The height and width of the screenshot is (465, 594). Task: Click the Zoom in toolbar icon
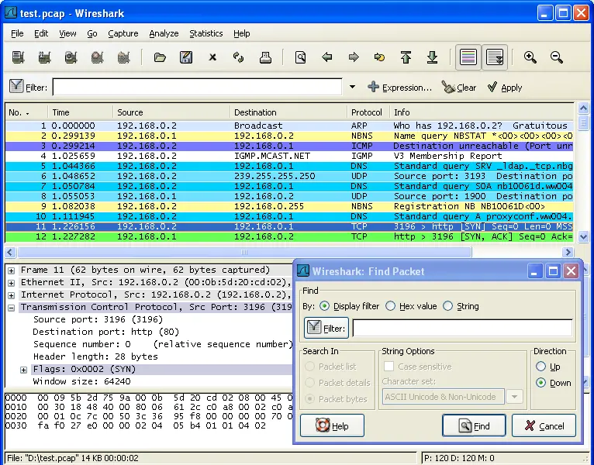530,57
